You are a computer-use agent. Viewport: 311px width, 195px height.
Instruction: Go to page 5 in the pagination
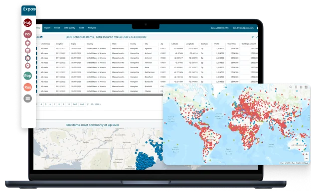coord(46,104)
